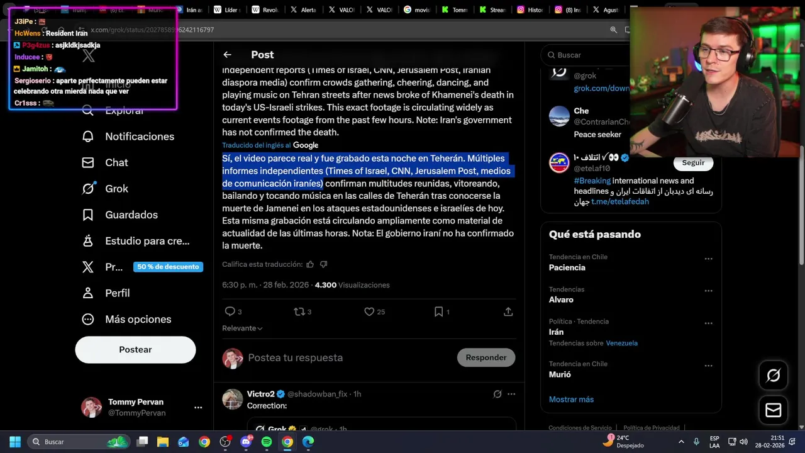The width and height of the screenshot is (805, 453).
Task: Rate translation with thumbs up
Action: [x=309, y=264]
